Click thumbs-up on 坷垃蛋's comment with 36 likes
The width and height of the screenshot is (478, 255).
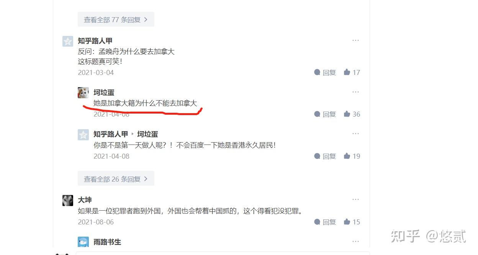coord(352,114)
